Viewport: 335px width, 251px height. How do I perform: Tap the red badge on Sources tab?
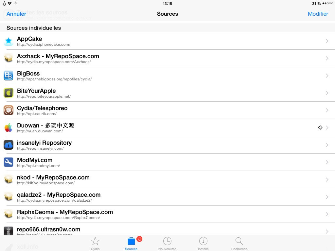pyautogui.click(x=139, y=239)
